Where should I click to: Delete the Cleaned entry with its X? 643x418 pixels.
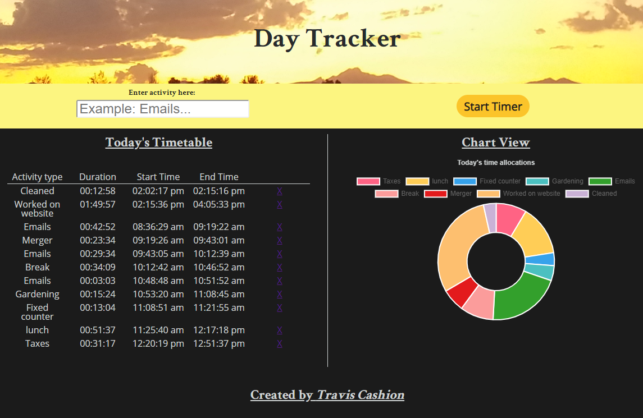click(280, 191)
